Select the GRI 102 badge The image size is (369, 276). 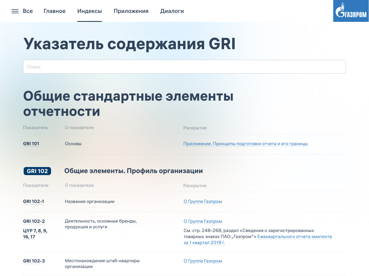(x=37, y=171)
